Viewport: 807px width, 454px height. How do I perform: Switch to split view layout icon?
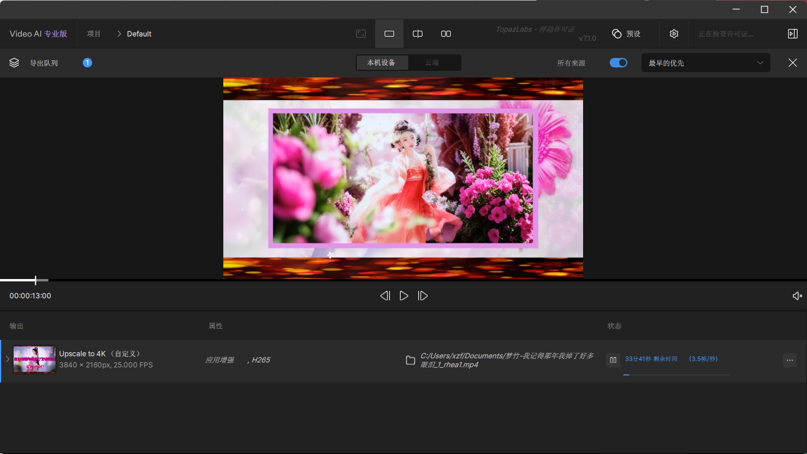(x=418, y=34)
